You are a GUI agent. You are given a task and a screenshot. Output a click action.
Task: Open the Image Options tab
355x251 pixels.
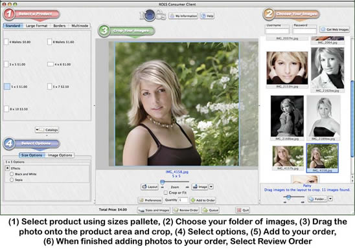tap(60, 155)
